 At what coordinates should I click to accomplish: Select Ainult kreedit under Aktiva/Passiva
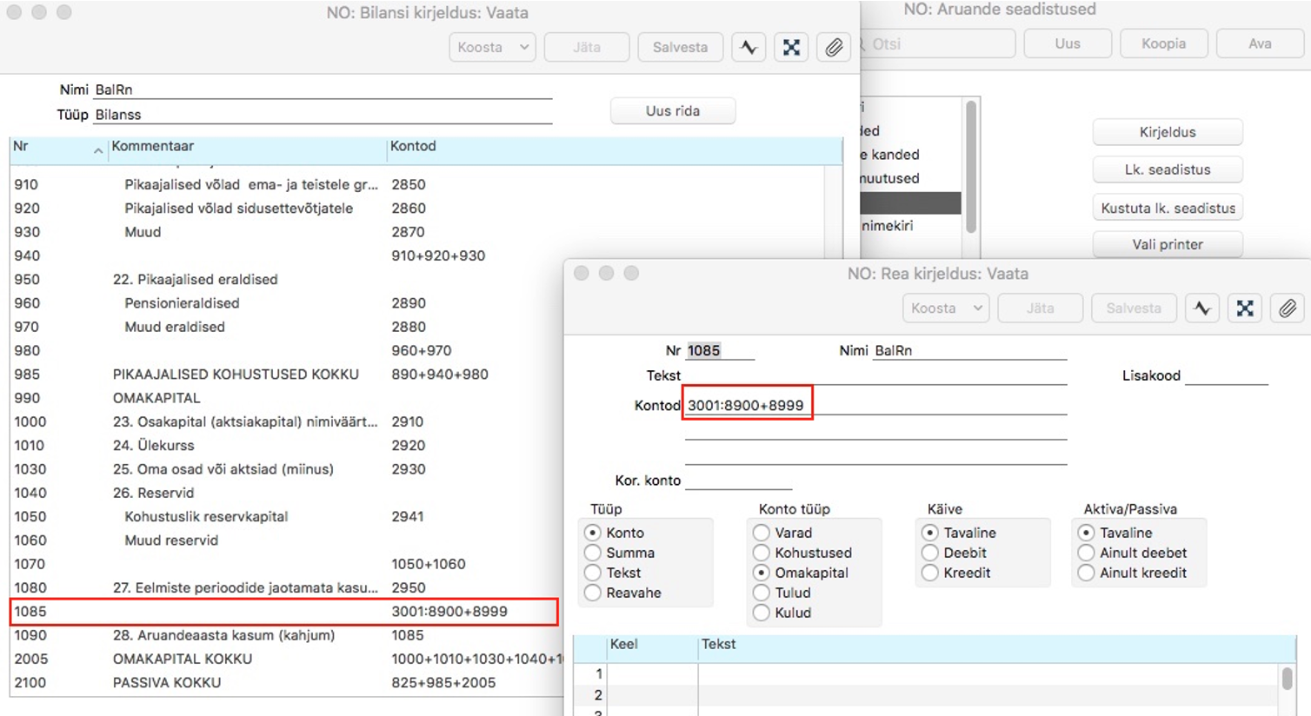click(x=1086, y=573)
